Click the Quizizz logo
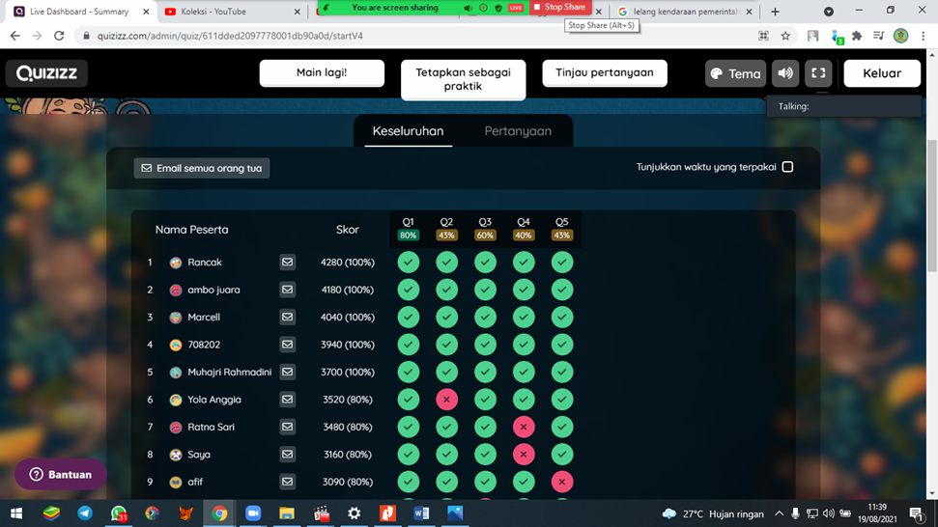This screenshot has height=527, width=938. click(46, 73)
